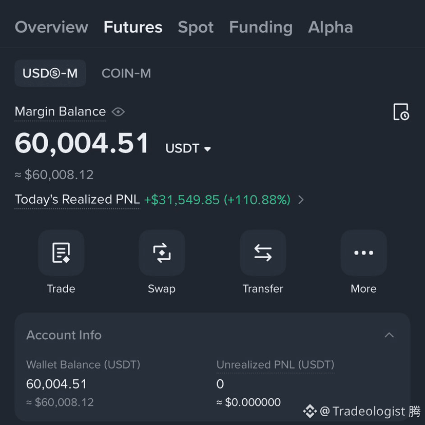Viewport: 425px width, 425px height.
Task: Tap the Swap icon
Action: [x=162, y=253]
